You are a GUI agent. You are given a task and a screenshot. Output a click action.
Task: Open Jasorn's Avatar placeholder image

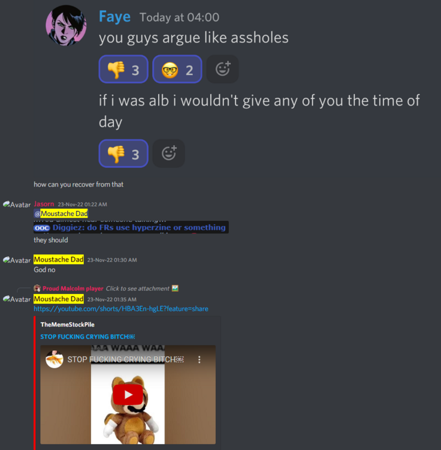pyautogui.click(x=17, y=205)
